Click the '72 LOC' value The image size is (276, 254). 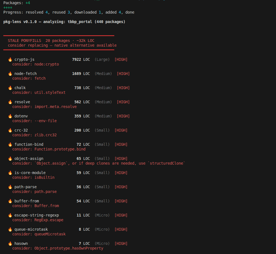(83, 144)
